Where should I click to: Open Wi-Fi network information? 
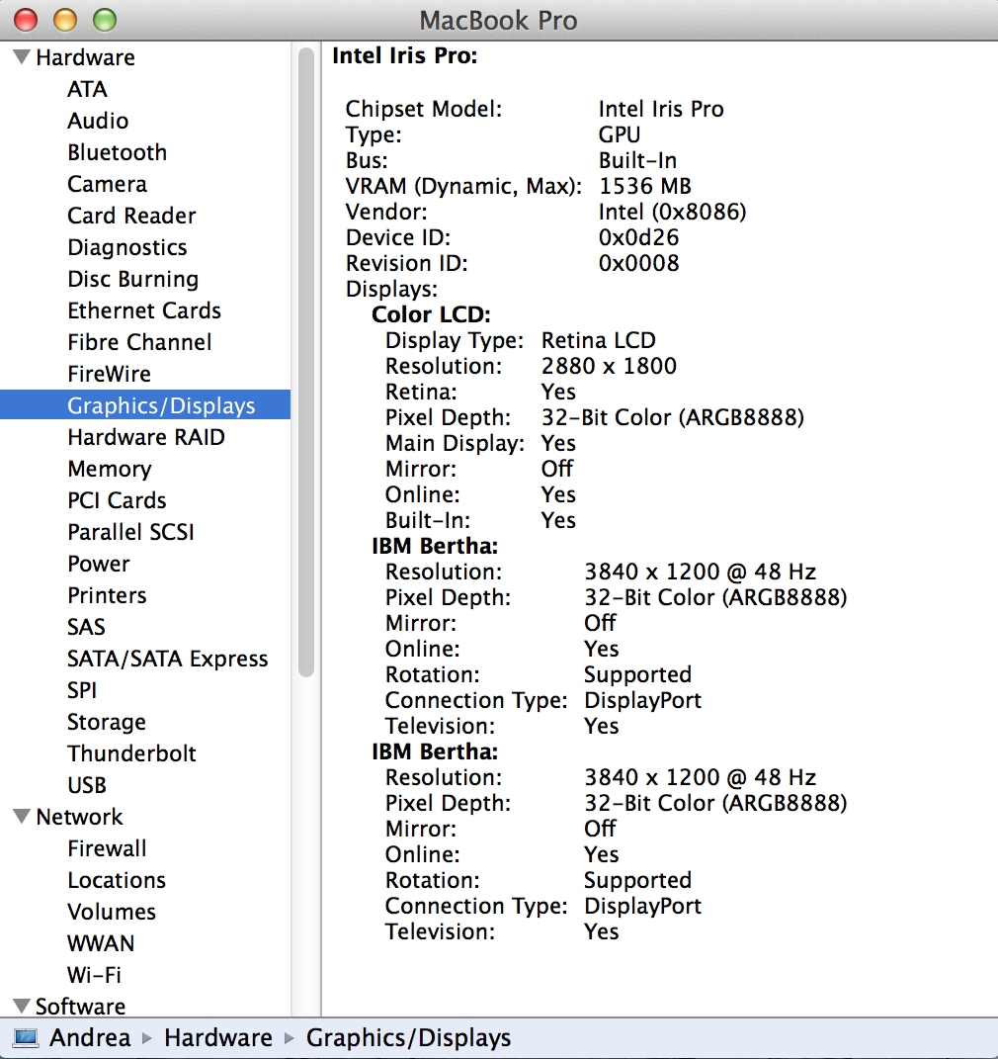tap(95, 975)
